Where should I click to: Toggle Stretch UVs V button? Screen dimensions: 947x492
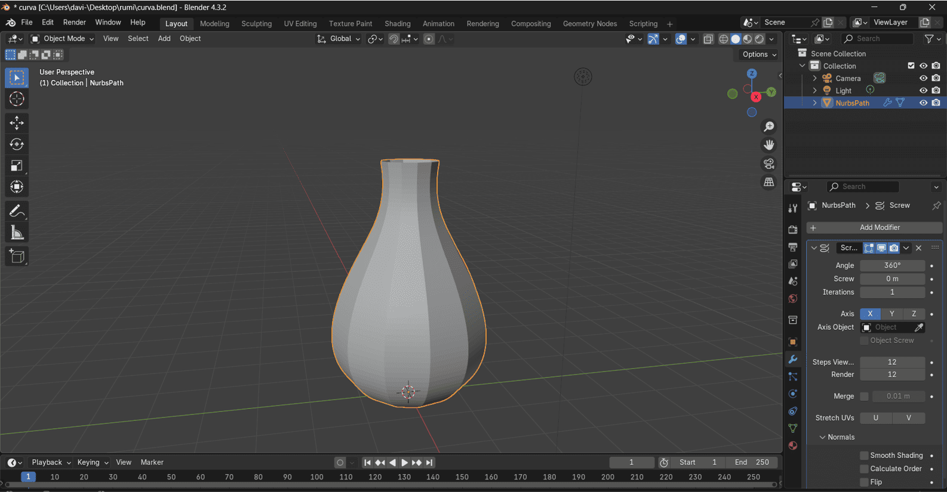[x=909, y=418]
